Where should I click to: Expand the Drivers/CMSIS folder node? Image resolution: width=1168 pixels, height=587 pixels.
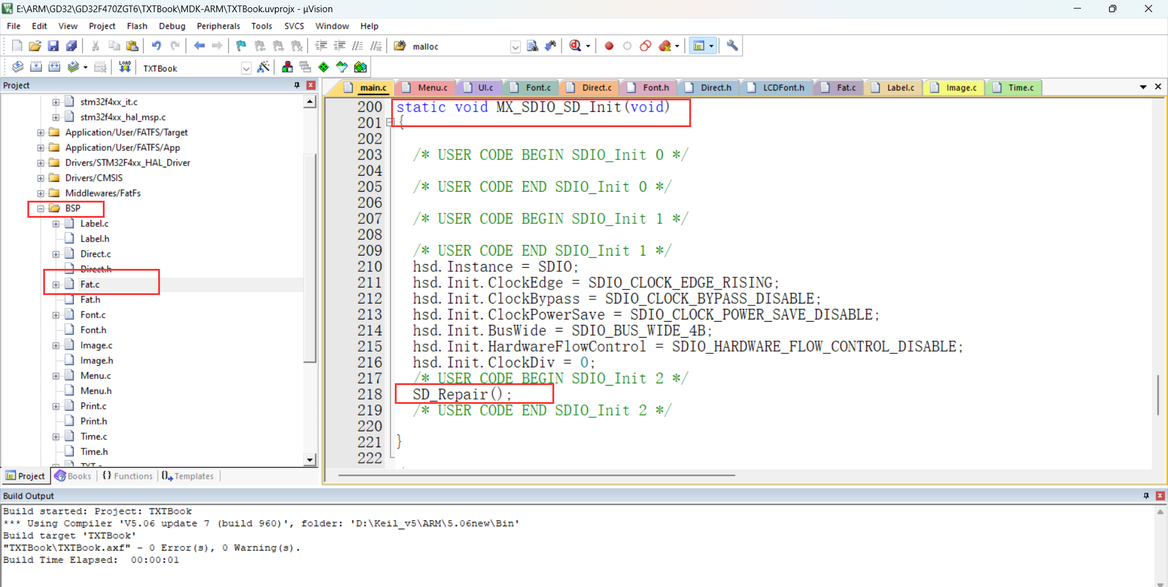click(x=41, y=178)
